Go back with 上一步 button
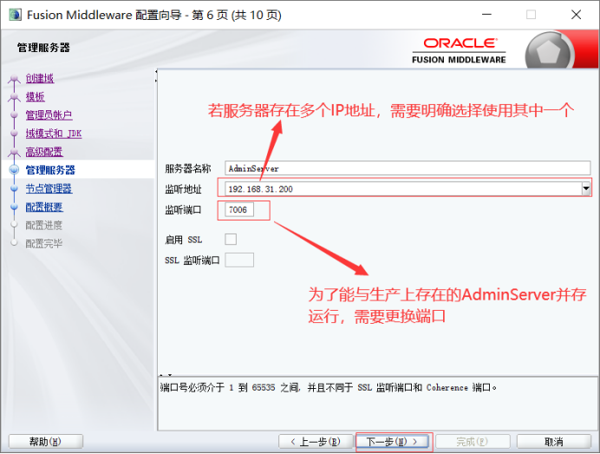The width and height of the screenshot is (600, 454). (x=316, y=442)
